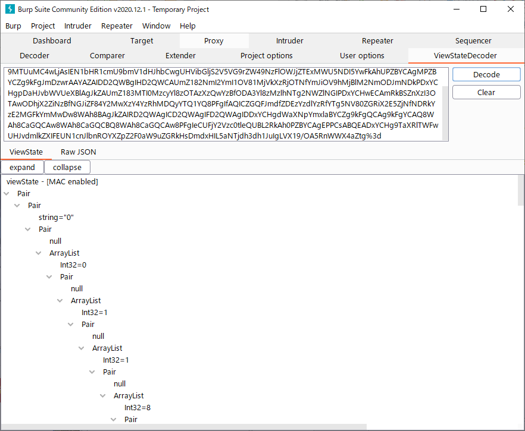Click the Decode button
This screenshot has width=525, height=431.
pyautogui.click(x=486, y=74)
